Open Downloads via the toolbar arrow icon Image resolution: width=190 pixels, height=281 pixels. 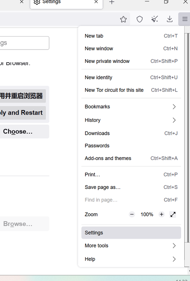pyautogui.click(x=170, y=19)
